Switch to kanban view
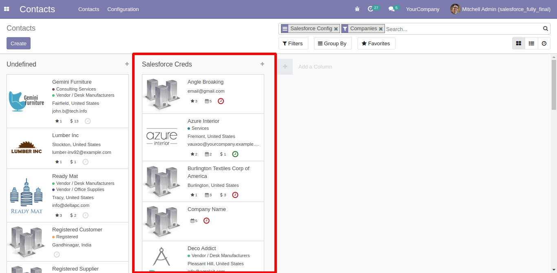This screenshot has height=273, width=557. (x=519, y=43)
